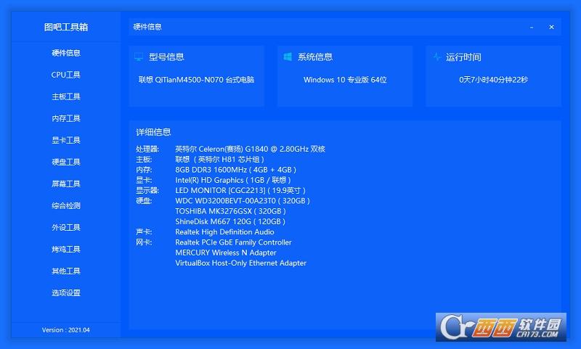The height and width of the screenshot is (349, 581).
Task: Click the pulse icon beside 运行时间
Action: tap(437, 57)
